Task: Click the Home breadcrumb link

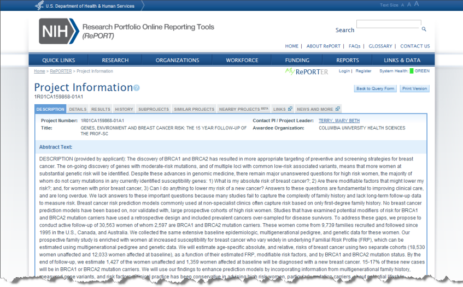Action: pos(39,71)
